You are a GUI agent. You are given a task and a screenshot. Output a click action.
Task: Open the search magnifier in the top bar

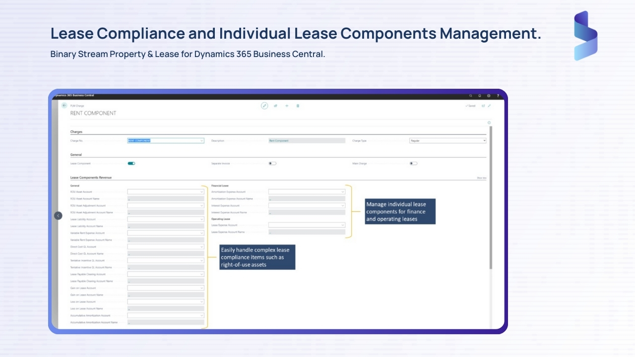(x=471, y=95)
